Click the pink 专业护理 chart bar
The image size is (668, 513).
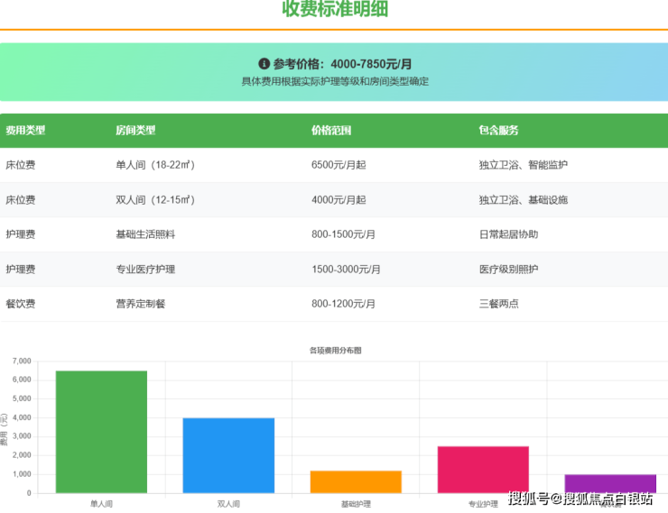pos(483,469)
